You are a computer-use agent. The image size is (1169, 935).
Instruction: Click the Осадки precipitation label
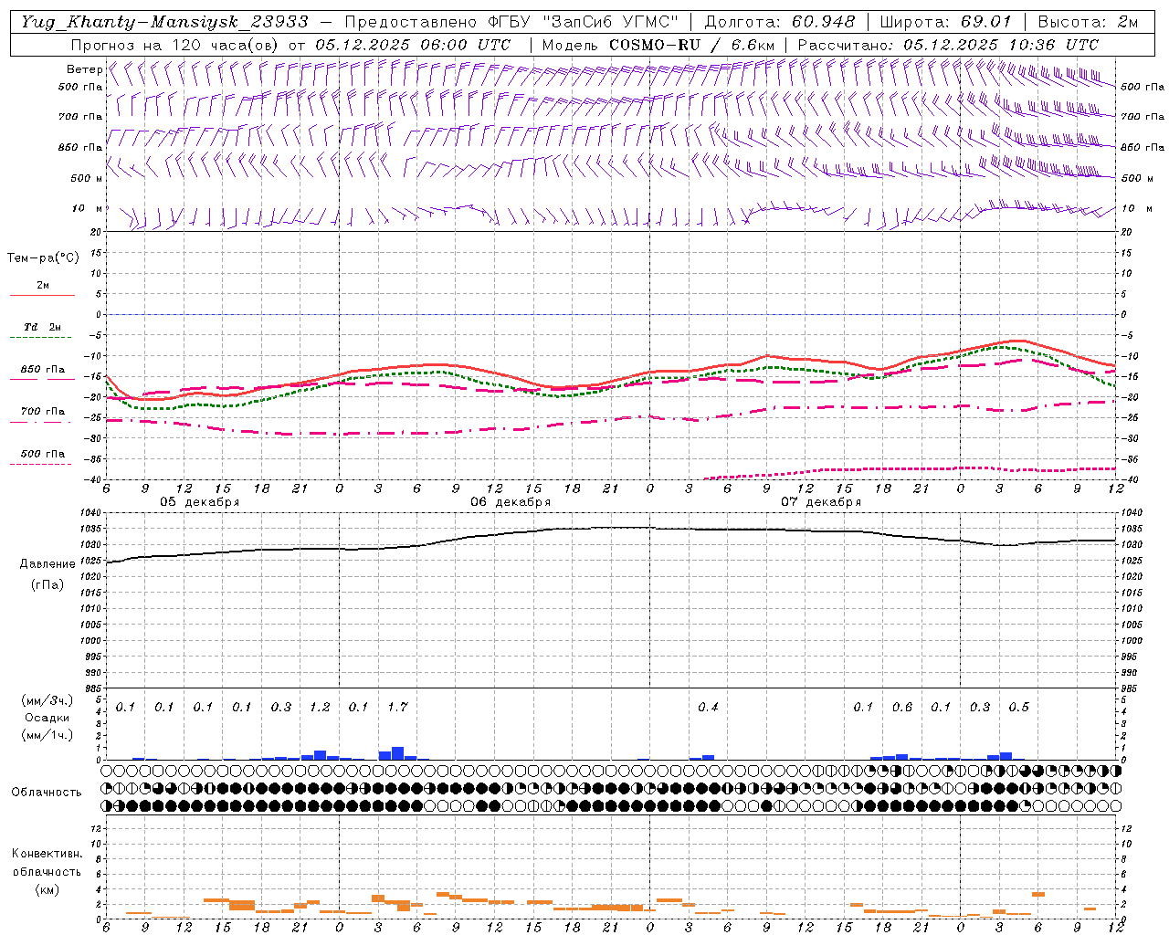[x=47, y=718]
